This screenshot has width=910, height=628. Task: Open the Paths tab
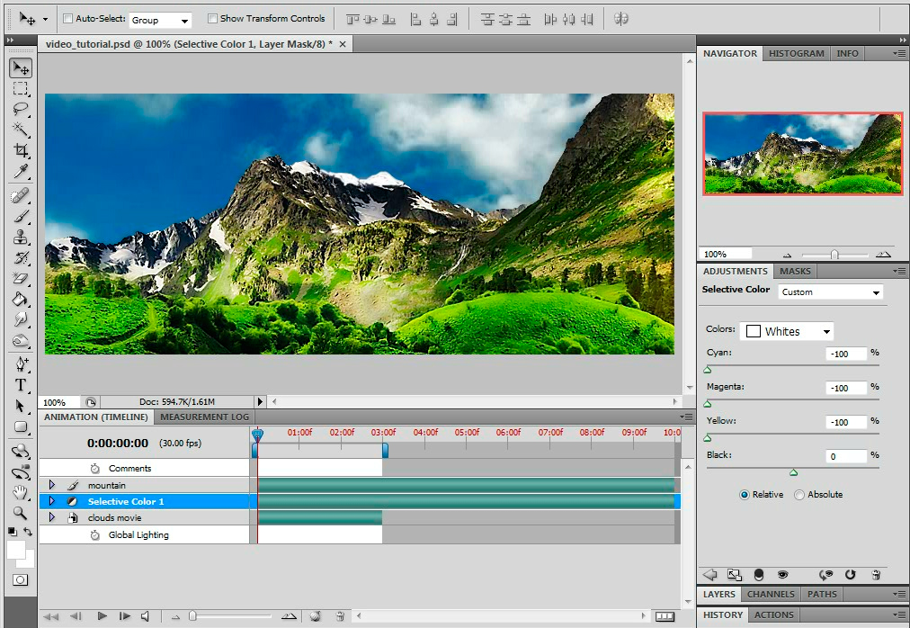(822, 595)
